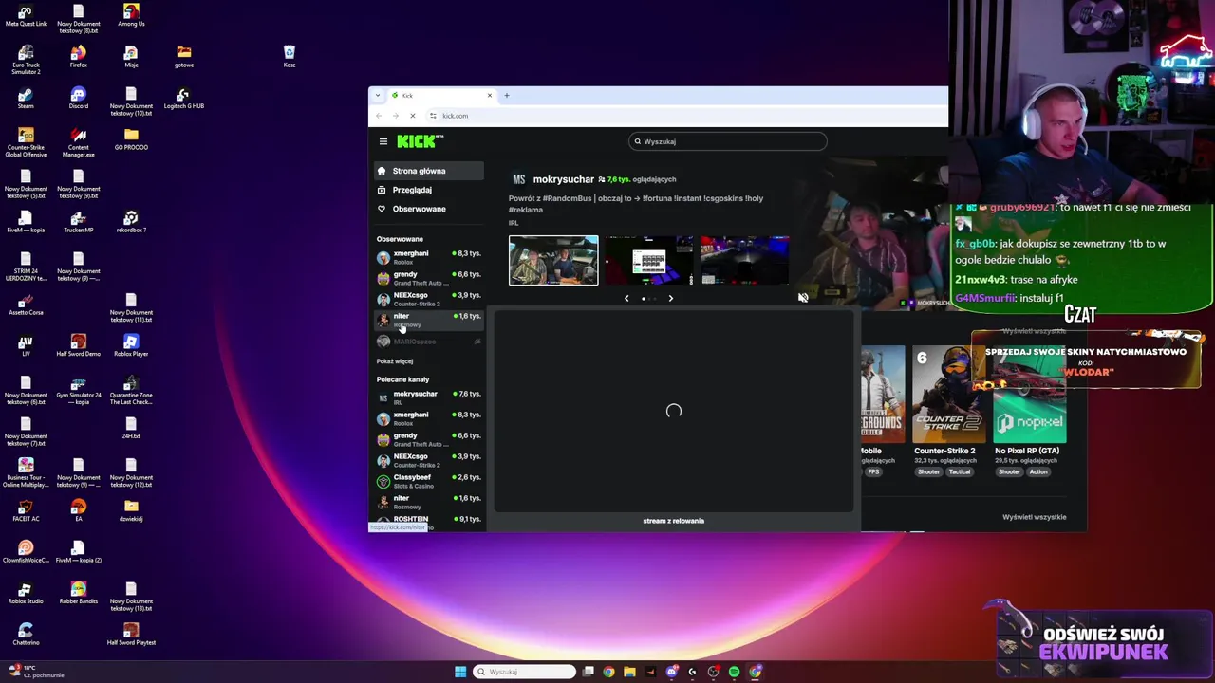Open Chrome from the taskbar
The width and height of the screenshot is (1215, 683).
click(608, 672)
